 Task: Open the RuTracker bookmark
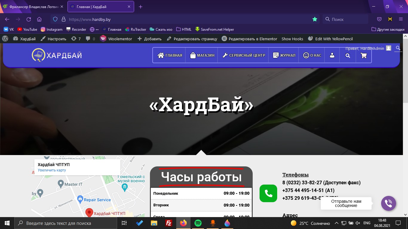[x=136, y=29]
